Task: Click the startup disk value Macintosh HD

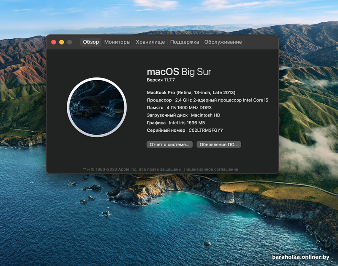Action: (206, 115)
